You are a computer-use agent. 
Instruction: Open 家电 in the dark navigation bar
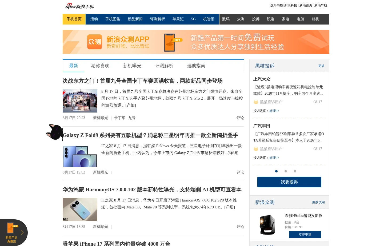[x=286, y=19]
